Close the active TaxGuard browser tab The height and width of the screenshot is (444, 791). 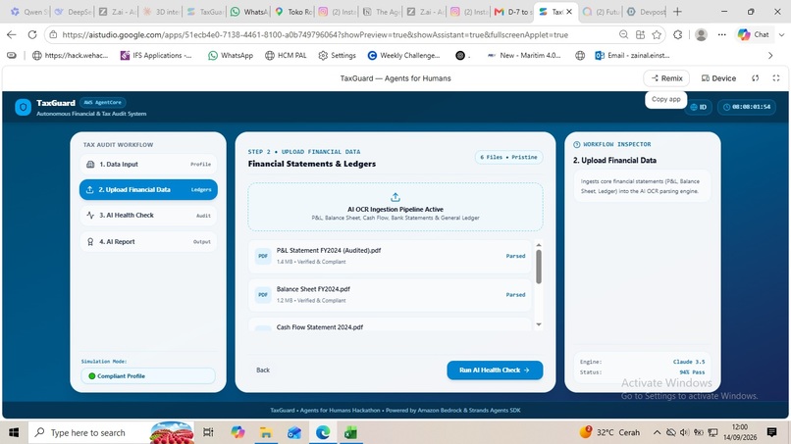click(x=569, y=12)
